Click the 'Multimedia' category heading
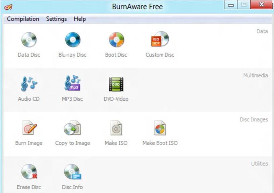 coord(256,75)
